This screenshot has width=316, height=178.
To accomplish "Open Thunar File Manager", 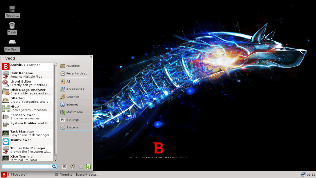I will (27, 150).
